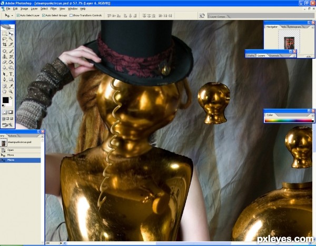Select the Type tool
Viewport: 316px width, 246px height.
[11, 74]
